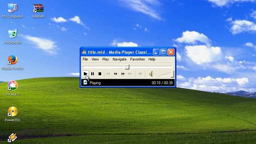Click the file icon in the status bar

pyautogui.click(x=85, y=82)
